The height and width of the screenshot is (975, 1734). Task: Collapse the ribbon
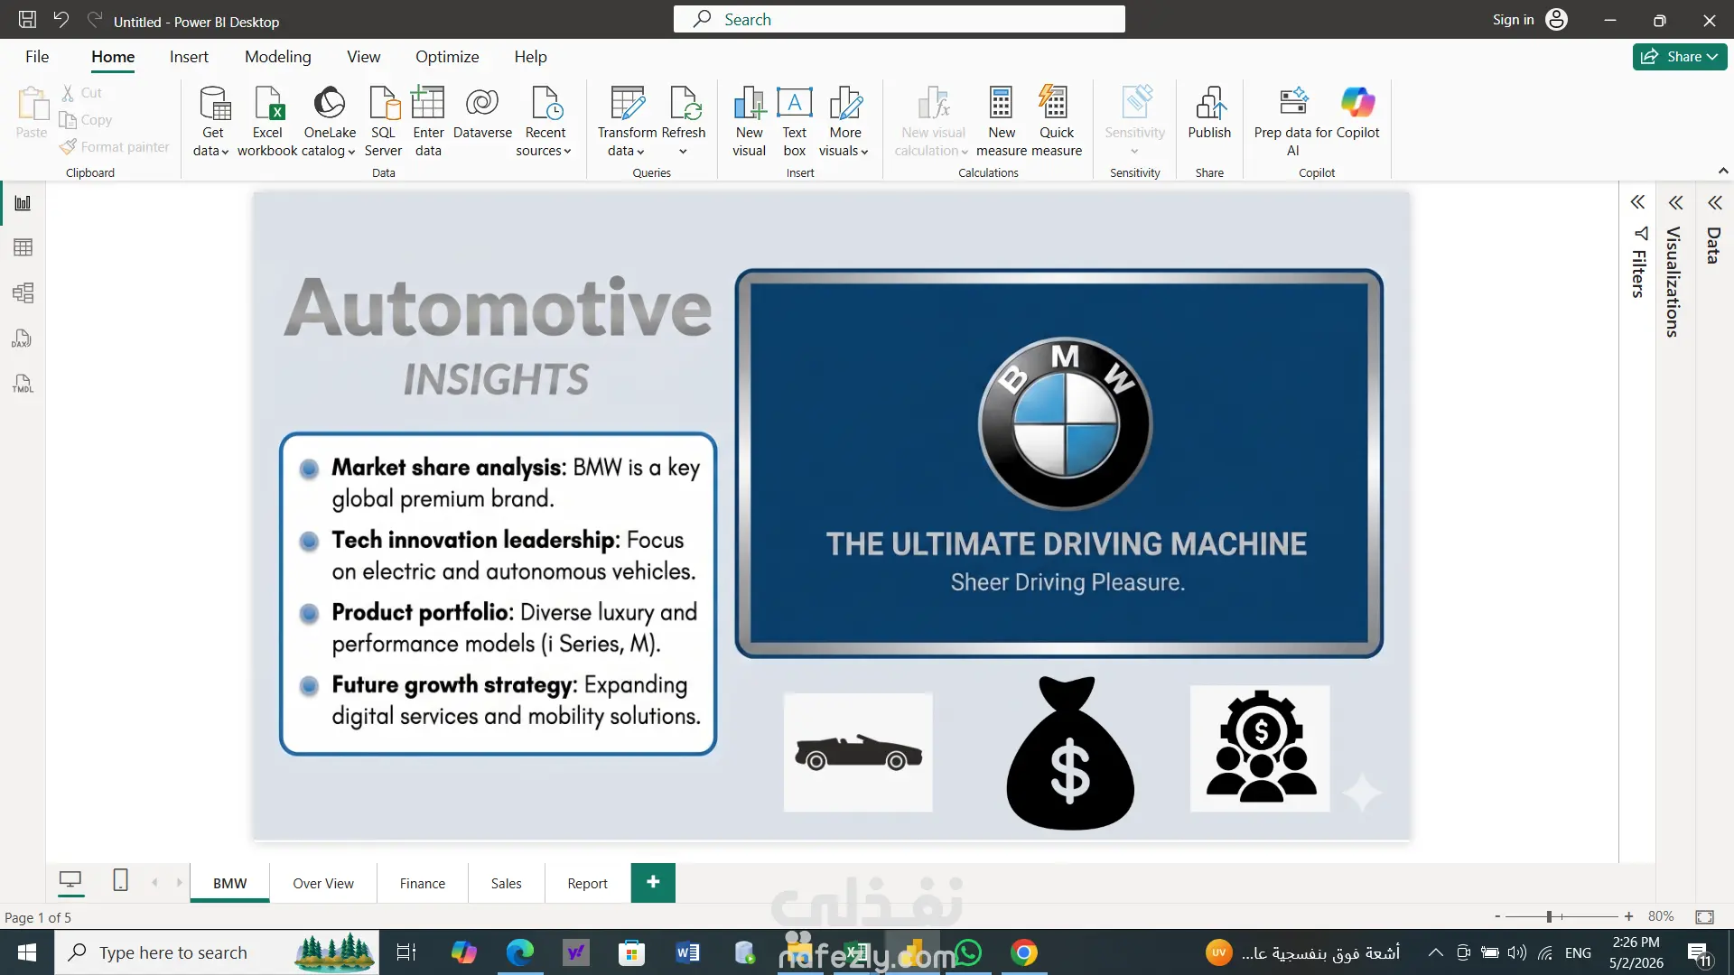(x=1722, y=171)
